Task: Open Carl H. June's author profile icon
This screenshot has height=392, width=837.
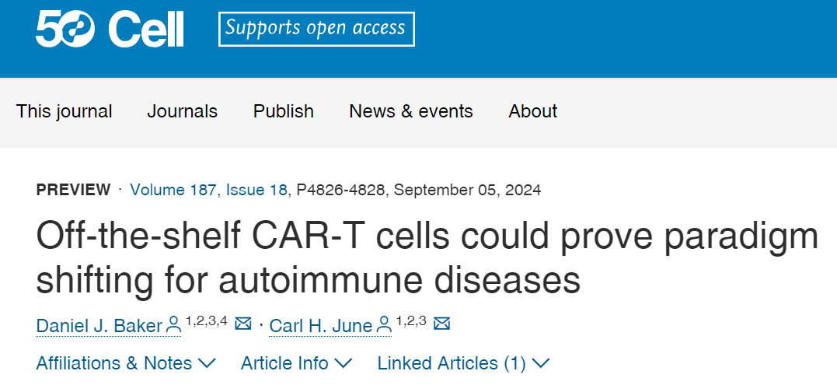Action: coord(385,324)
